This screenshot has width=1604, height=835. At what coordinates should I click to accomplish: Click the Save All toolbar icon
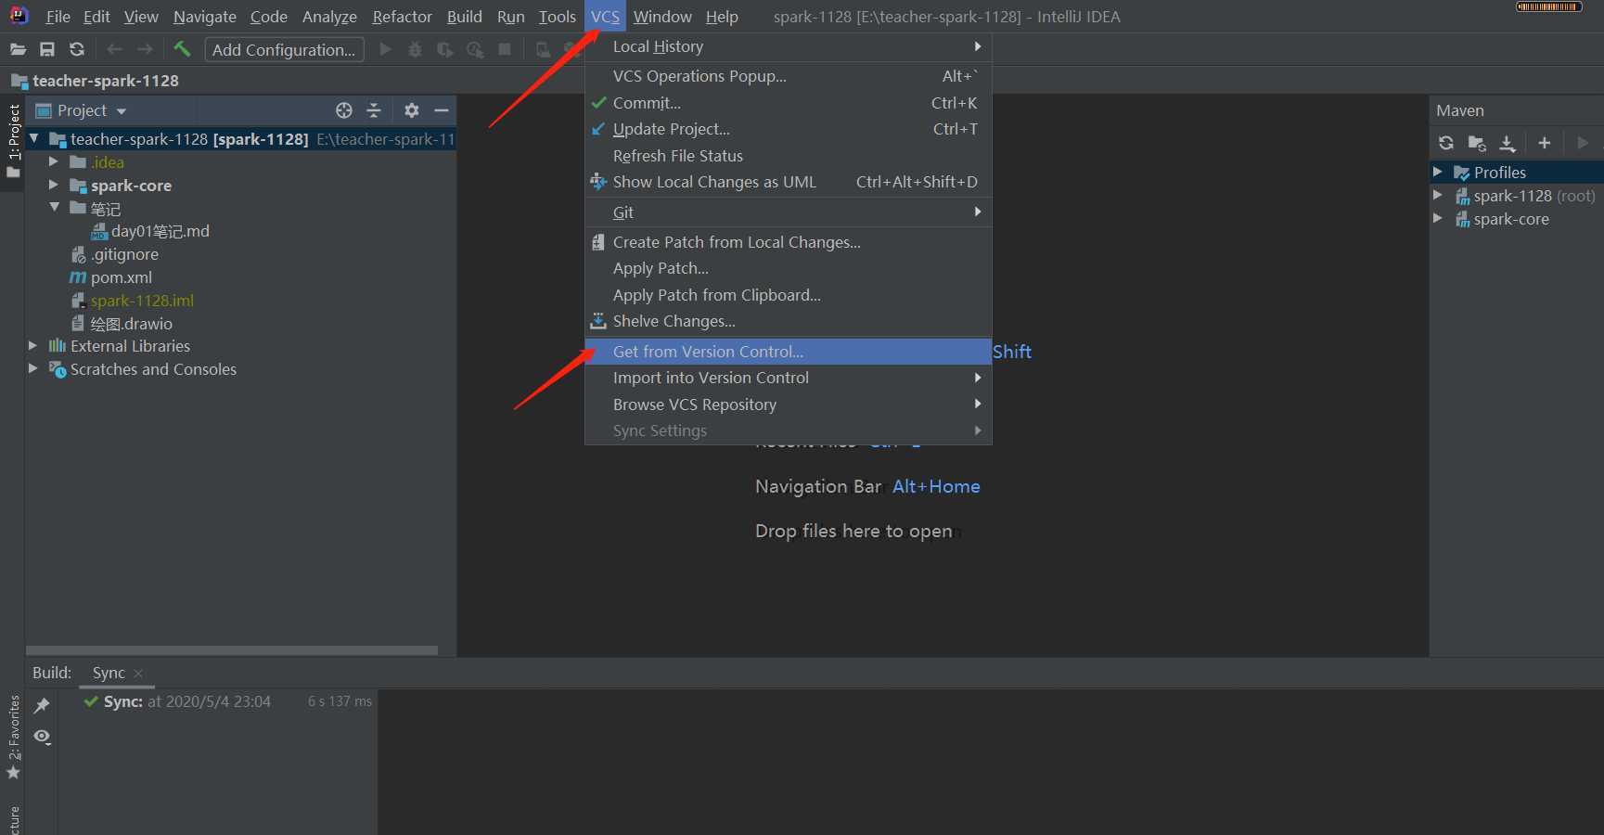47,49
